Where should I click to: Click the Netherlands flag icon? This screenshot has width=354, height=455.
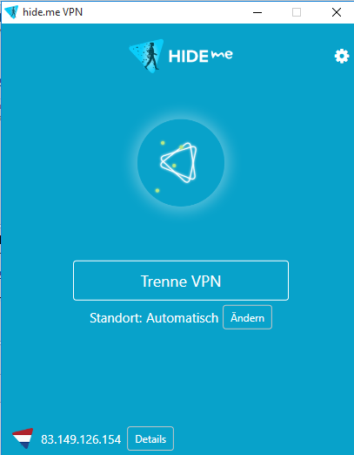click(x=23, y=438)
